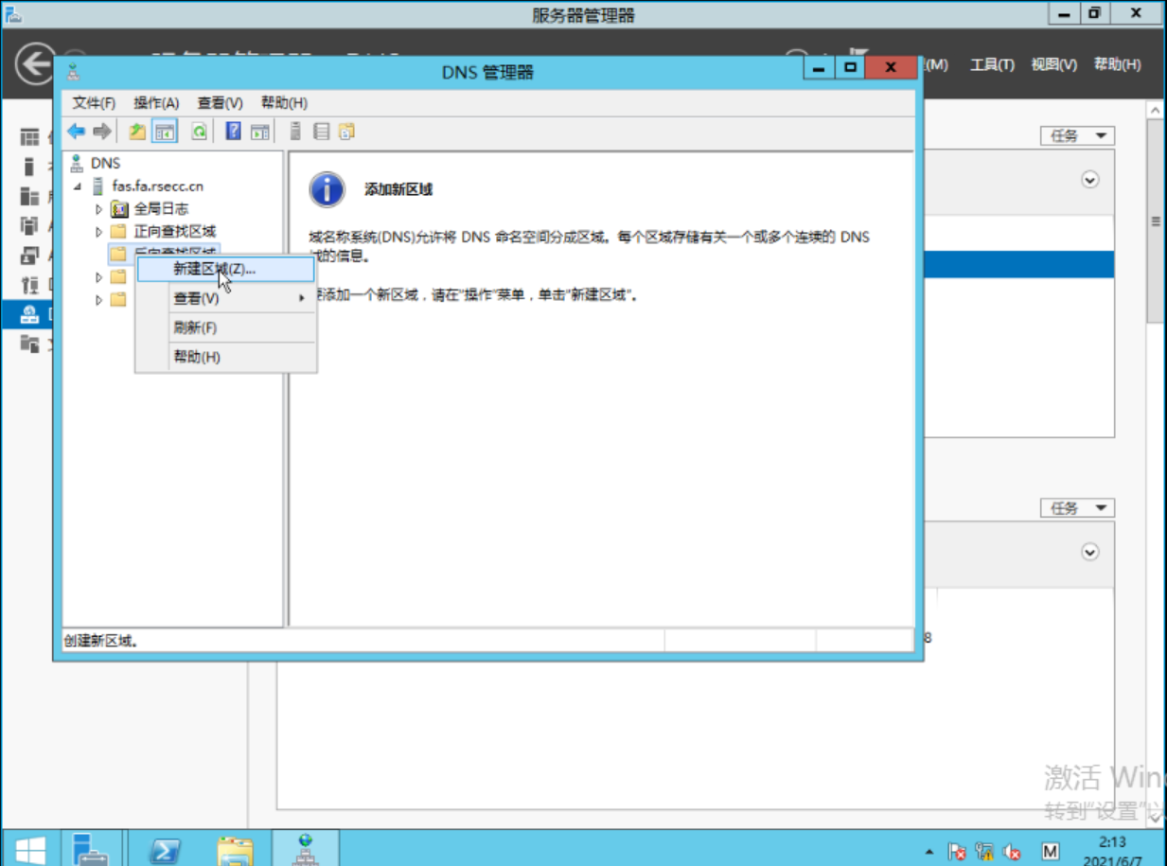
Task: Click the volume speaker icon in system tray
Action: [x=1011, y=850]
